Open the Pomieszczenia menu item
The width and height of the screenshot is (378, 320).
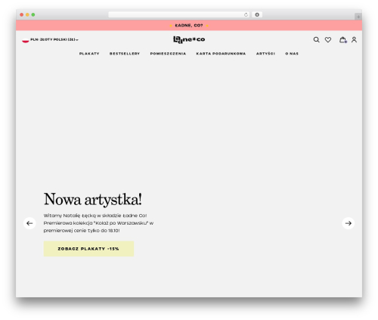coord(168,54)
